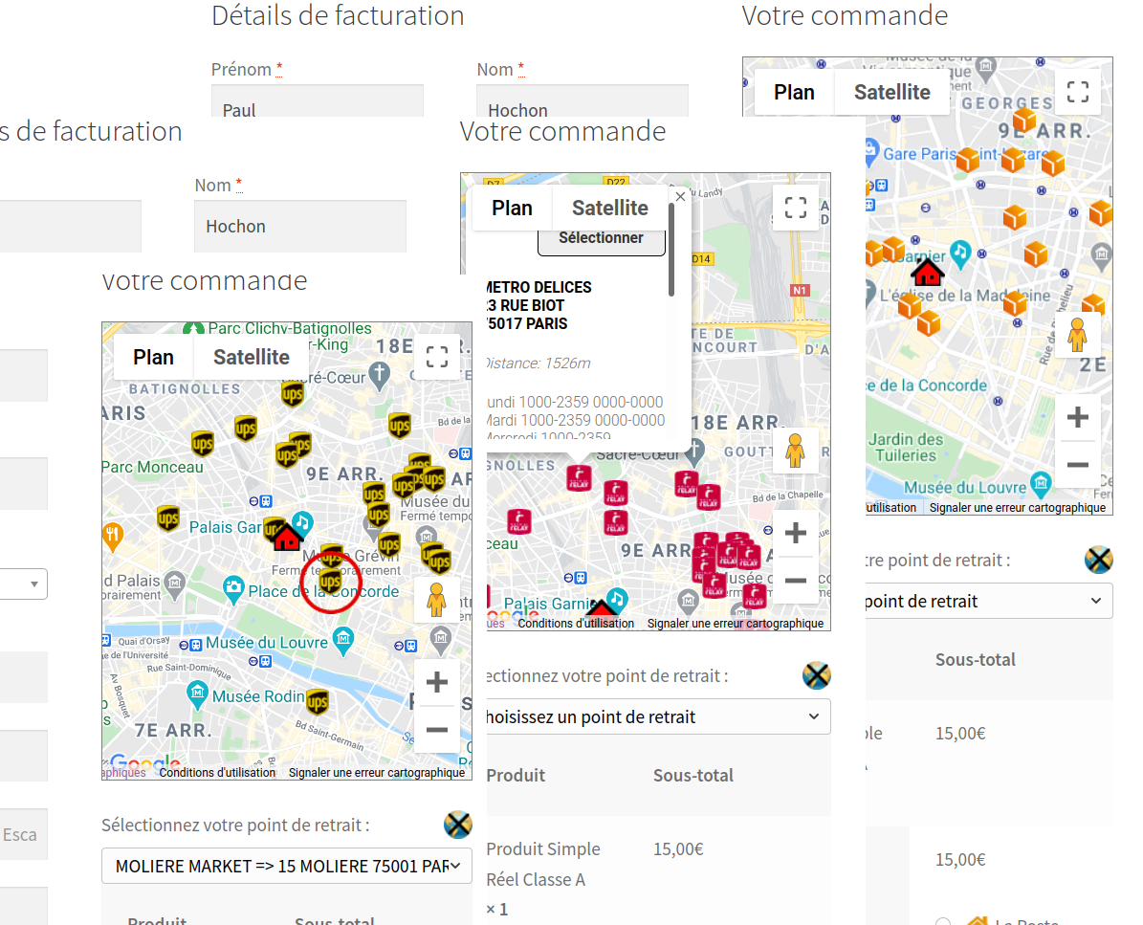Pick the Street View pegman on the orange parcel map
This screenshot has height=925, width=1143.
coord(1077,335)
